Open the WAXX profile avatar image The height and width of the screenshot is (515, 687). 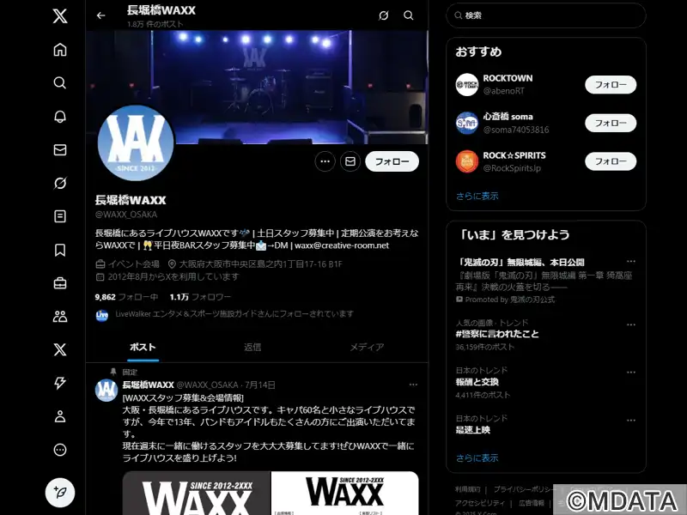point(136,142)
